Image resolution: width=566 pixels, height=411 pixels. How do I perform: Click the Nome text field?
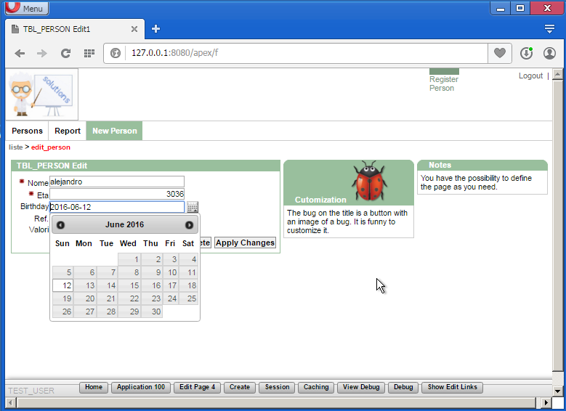click(116, 182)
